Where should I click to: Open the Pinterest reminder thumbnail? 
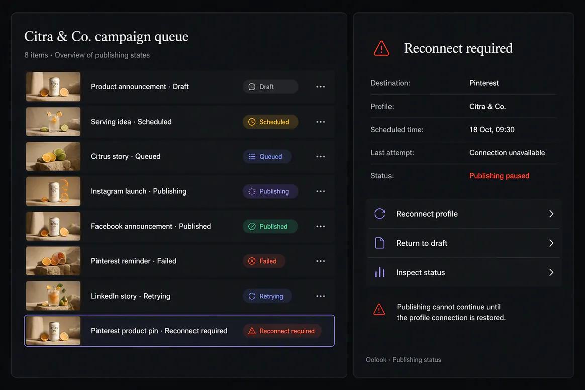click(x=53, y=261)
